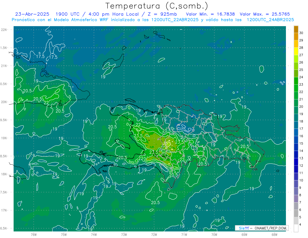This screenshot has width=308, height=238.
Task: Pick the white bottom swatch below 4
Action: pos(296,228)
